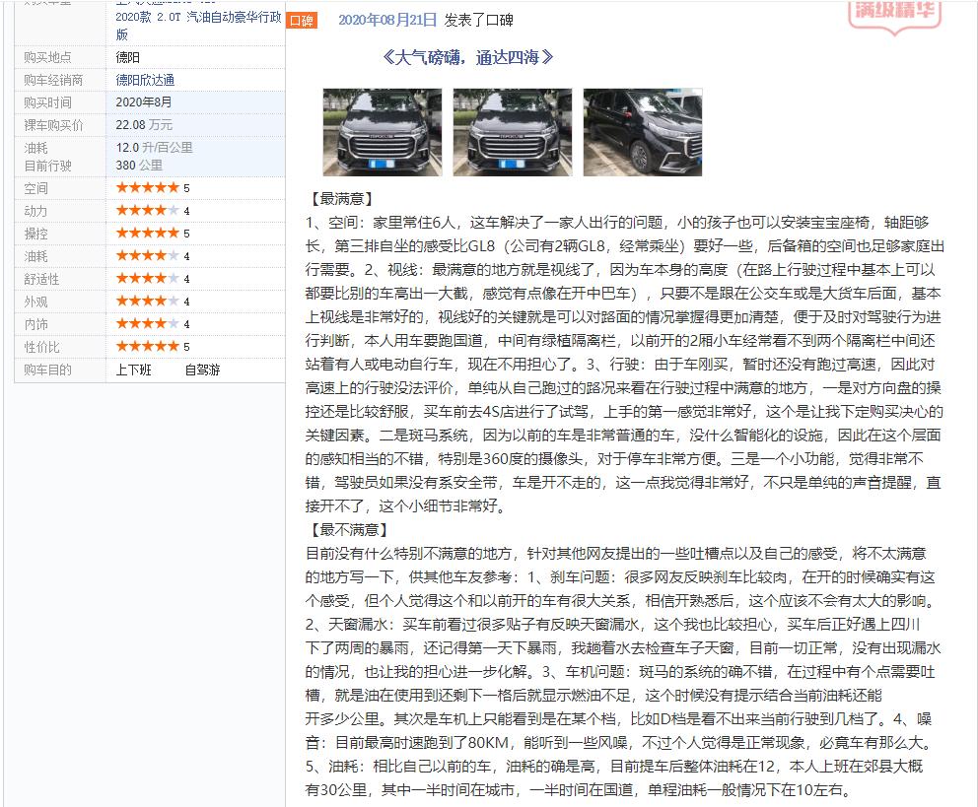Image resolution: width=978 pixels, height=807 pixels.
Task: Open dealer link 德阳欣达通
Action: click(x=145, y=80)
